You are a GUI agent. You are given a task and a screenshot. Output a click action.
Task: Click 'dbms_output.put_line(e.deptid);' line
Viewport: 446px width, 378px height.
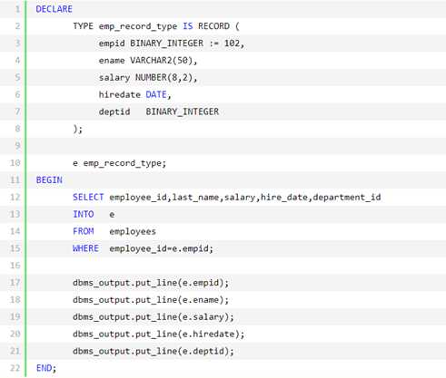tap(154, 352)
